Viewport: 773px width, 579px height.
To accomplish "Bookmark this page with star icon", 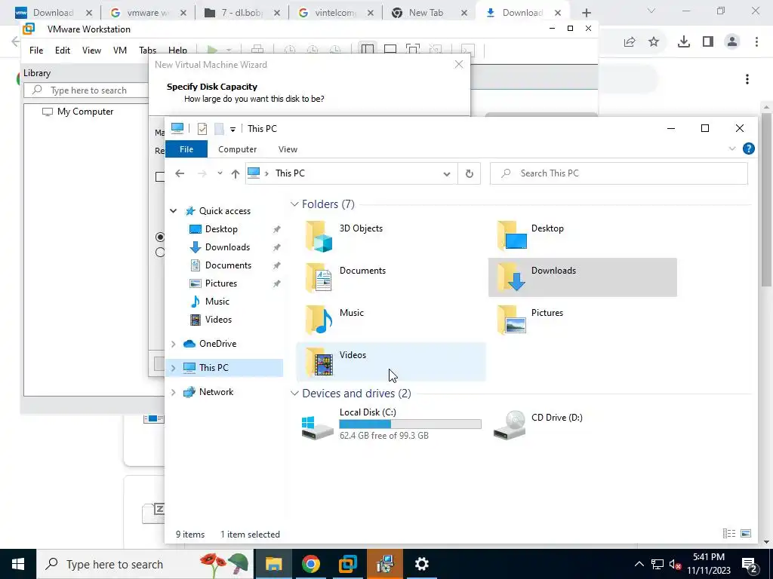I will pyautogui.click(x=654, y=42).
